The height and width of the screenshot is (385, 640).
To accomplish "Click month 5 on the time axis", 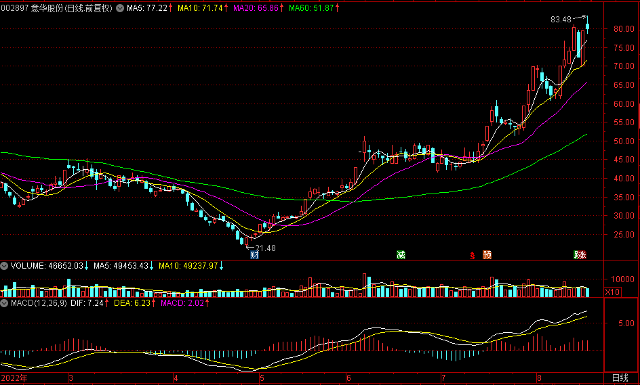I will 262,378.
